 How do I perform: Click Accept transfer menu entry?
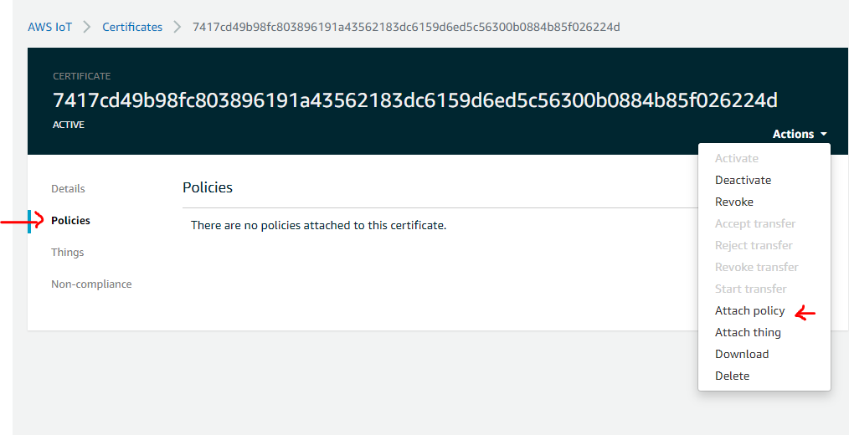pyautogui.click(x=754, y=223)
